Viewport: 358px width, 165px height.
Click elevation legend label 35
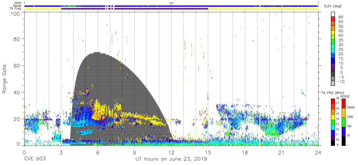point(341,40)
